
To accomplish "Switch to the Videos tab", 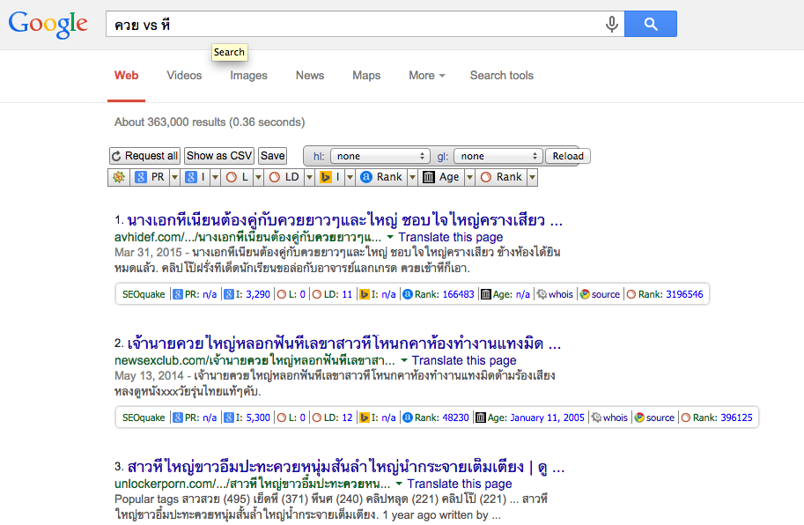I will pos(184,76).
